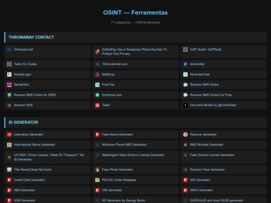Click the Onlinesim.net favicon icon

coord(10,50)
